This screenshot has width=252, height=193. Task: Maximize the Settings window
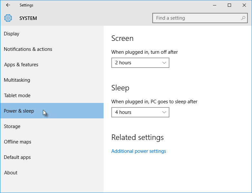229,5
